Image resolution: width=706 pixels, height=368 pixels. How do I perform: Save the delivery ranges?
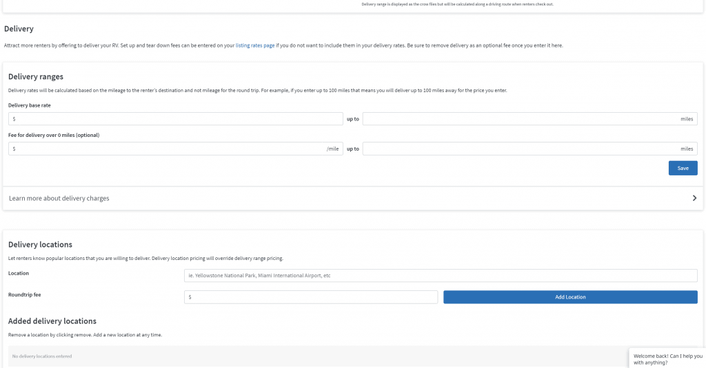tap(683, 168)
